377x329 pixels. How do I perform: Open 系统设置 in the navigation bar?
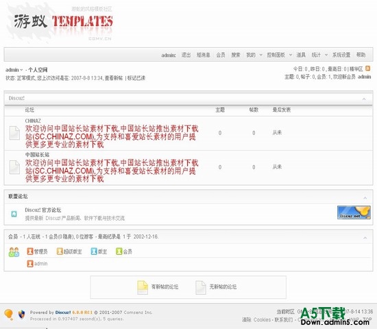coord(341,55)
